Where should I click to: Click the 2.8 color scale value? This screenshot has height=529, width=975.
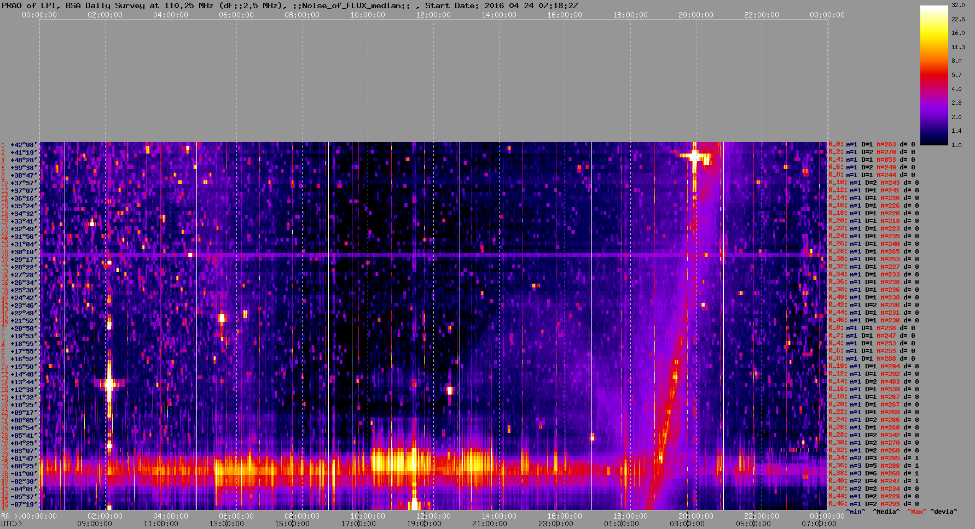pyautogui.click(x=956, y=103)
